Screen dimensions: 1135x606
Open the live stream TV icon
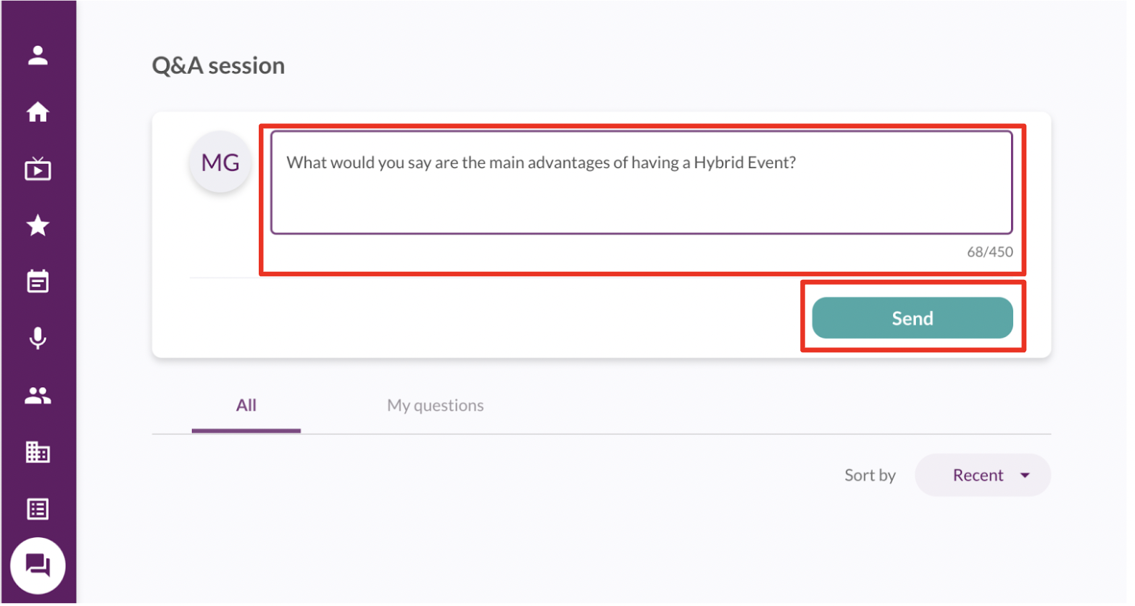38,169
